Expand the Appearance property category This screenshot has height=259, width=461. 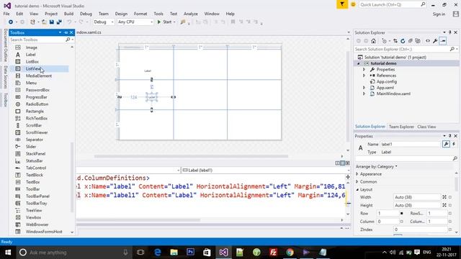coord(357,174)
